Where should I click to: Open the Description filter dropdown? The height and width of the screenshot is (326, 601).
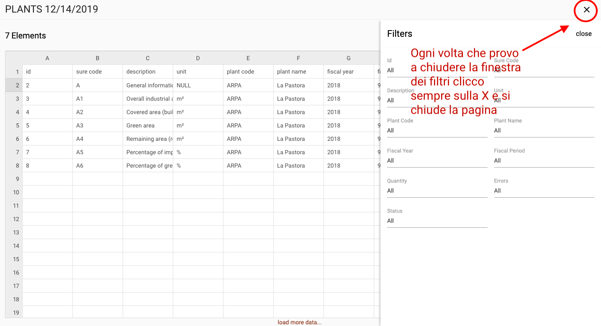[437, 100]
